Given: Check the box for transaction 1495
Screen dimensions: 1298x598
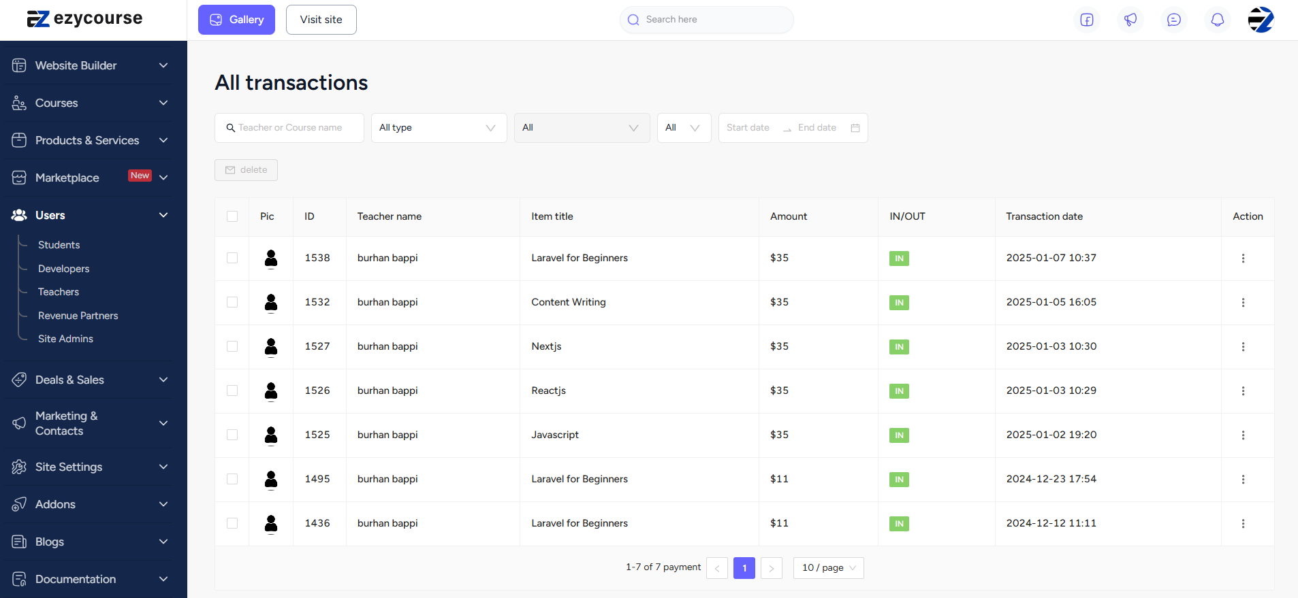Looking at the screenshot, I should tap(232, 479).
